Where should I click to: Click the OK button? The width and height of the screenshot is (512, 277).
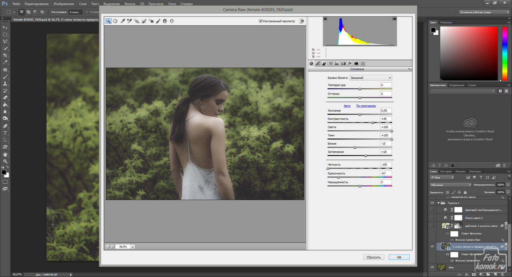398,257
